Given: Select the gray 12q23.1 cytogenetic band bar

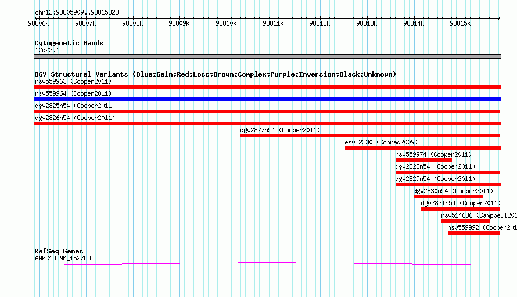Looking at the screenshot, I should point(267,56).
